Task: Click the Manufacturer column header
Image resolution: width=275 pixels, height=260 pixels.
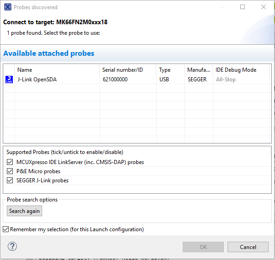Action: tap(198, 70)
